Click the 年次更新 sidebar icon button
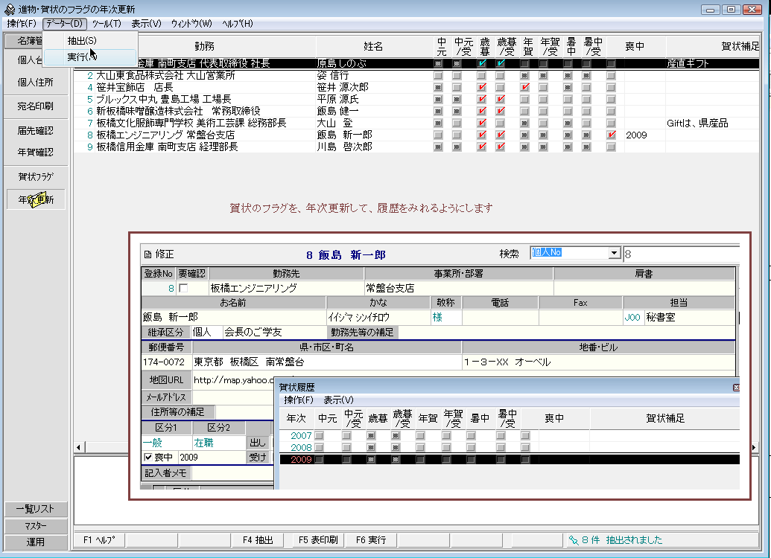This screenshot has width=771, height=558. (x=36, y=199)
